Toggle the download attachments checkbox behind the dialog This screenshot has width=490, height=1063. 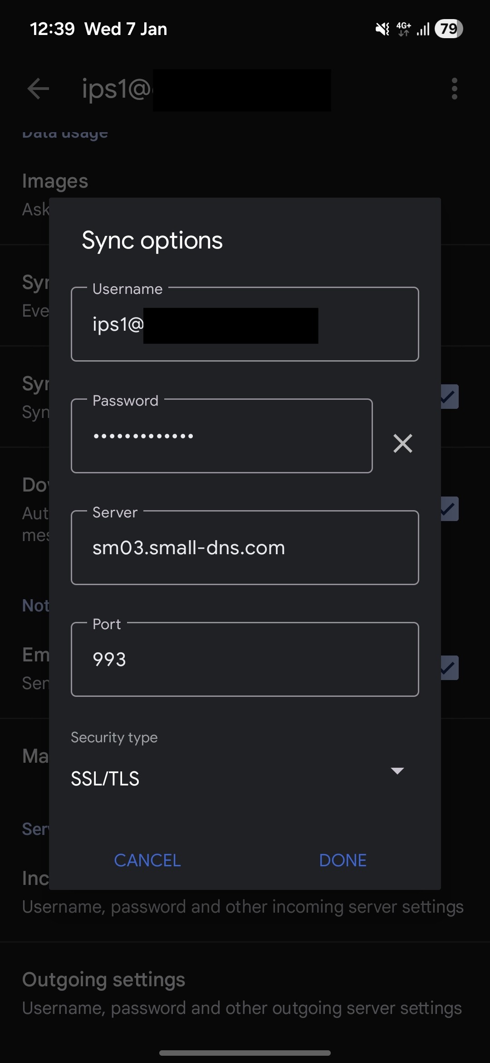tap(450, 509)
